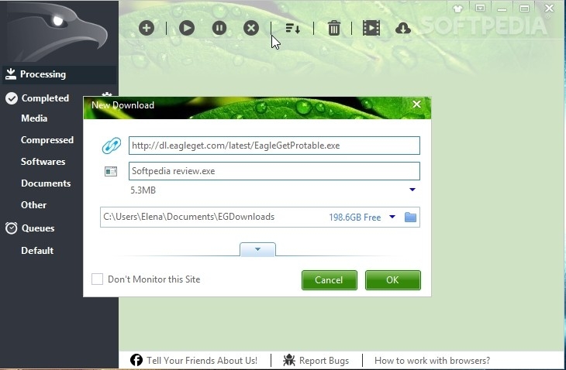Select Completed in the sidebar

(45, 98)
